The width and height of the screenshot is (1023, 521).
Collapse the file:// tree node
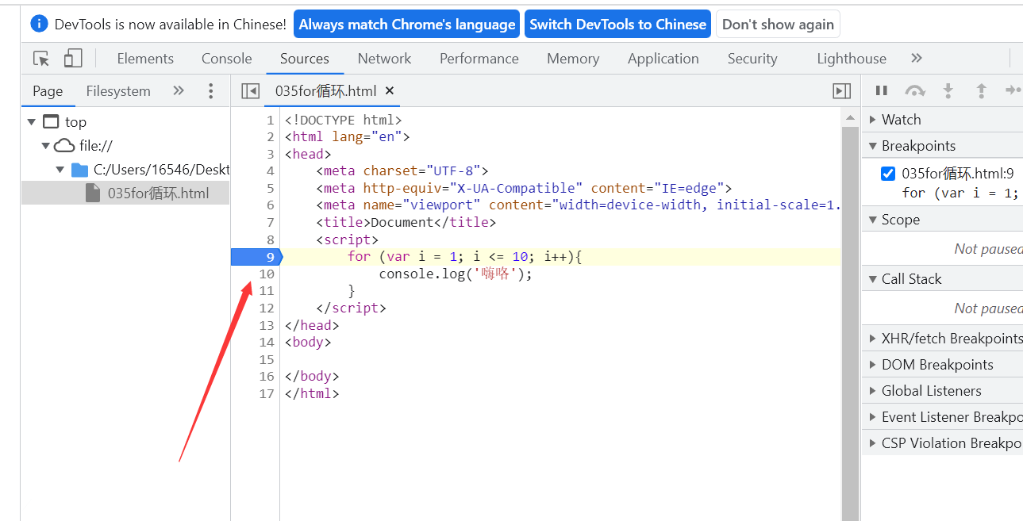click(45, 146)
